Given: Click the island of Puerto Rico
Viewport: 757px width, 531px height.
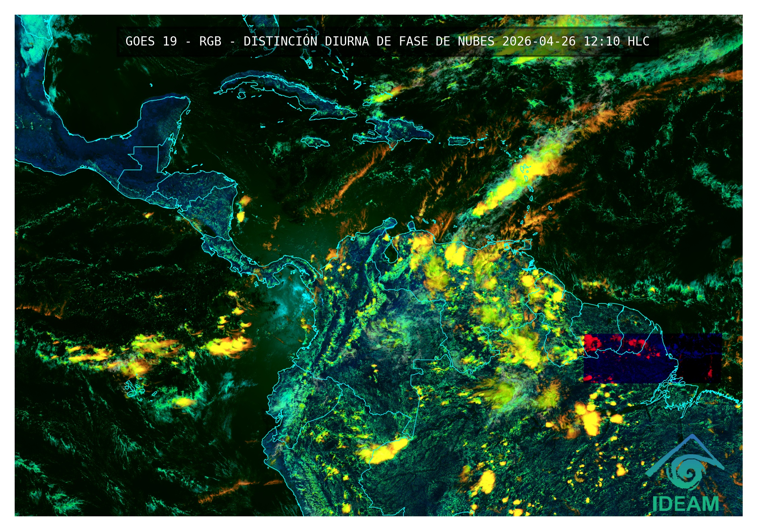Looking at the screenshot, I should (x=459, y=141).
